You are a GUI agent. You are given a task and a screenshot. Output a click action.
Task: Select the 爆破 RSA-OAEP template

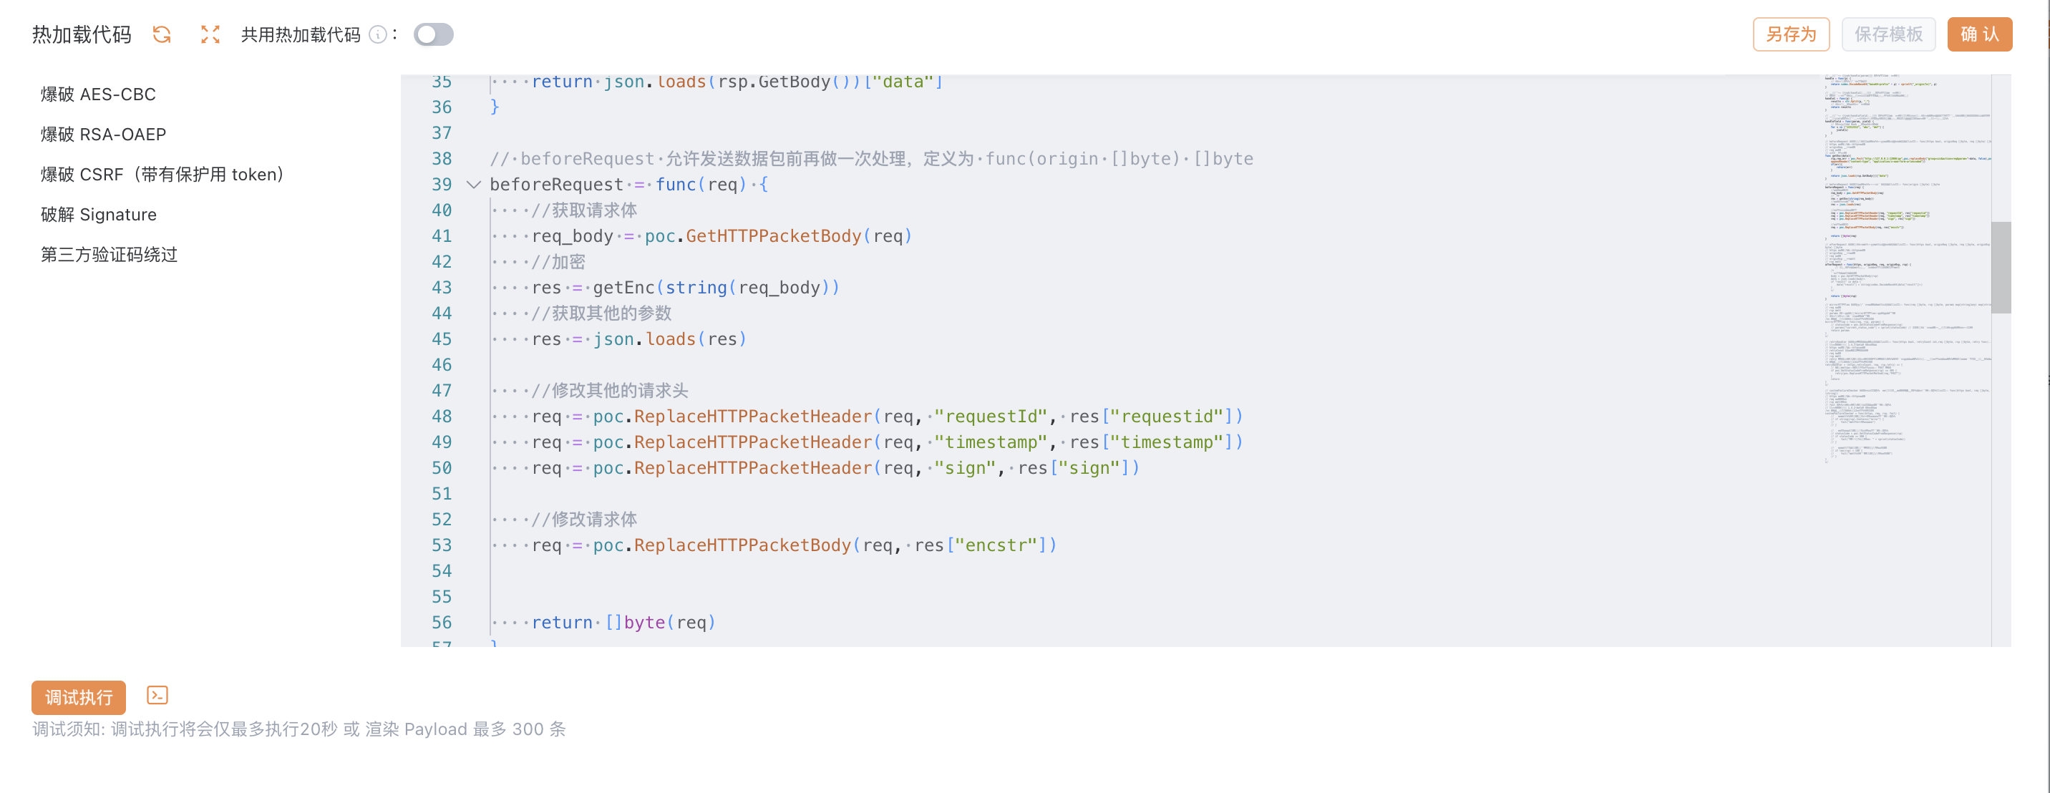click(x=104, y=135)
